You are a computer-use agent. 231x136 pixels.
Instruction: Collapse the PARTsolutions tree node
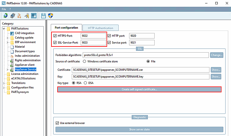[x=4, y=29]
